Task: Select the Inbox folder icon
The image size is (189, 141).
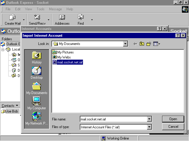Action: (14, 55)
